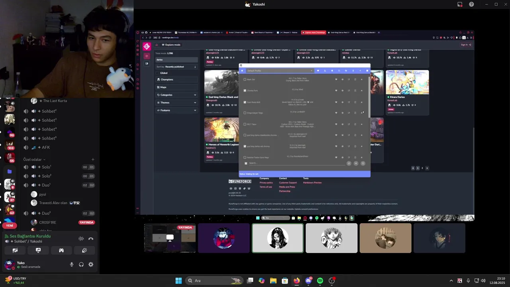Uncheck the Chinese Font mod checkbox
The image size is (510, 287).
click(x=245, y=90)
